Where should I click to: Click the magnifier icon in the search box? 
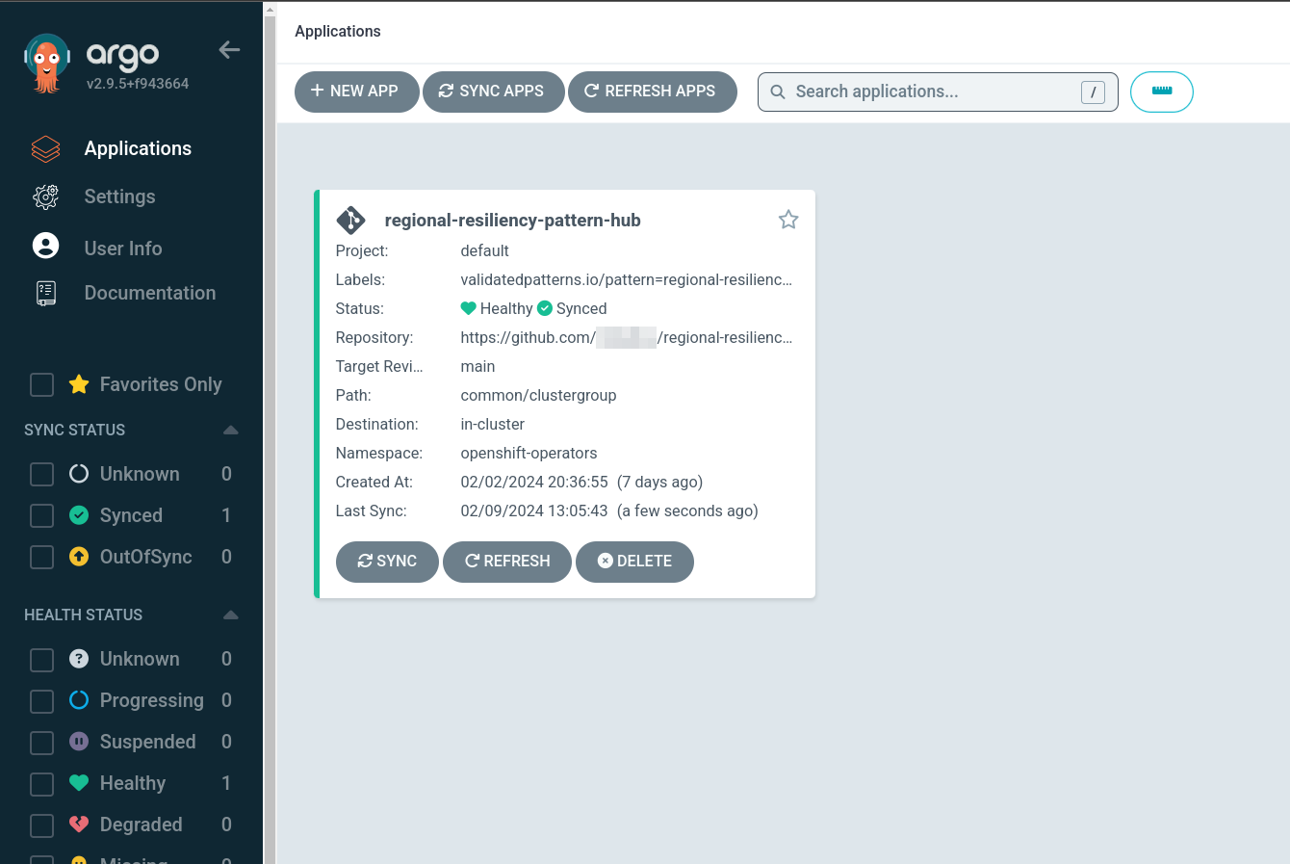[x=778, y=92]
